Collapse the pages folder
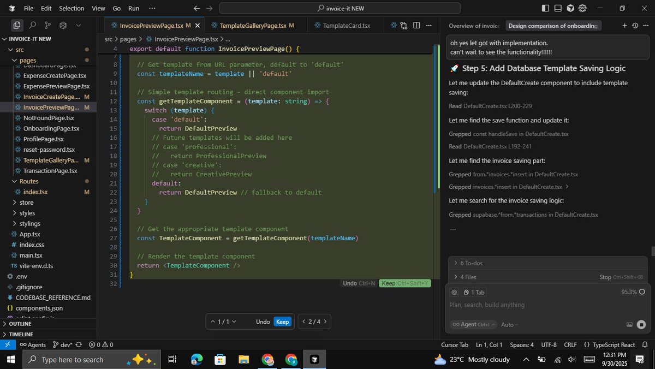 [48, 60]
